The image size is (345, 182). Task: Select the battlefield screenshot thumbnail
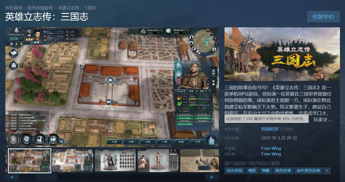point(199,161)
